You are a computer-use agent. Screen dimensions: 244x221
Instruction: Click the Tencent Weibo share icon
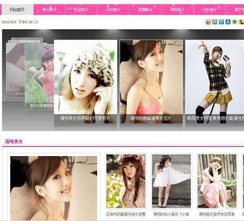(222, 22)
